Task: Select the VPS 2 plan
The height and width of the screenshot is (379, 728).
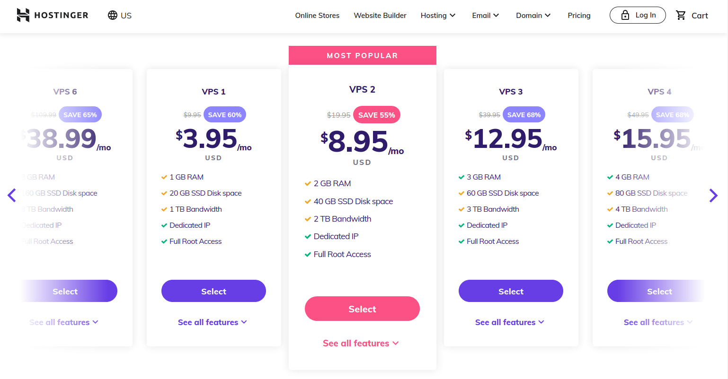Action: point(362,309)
